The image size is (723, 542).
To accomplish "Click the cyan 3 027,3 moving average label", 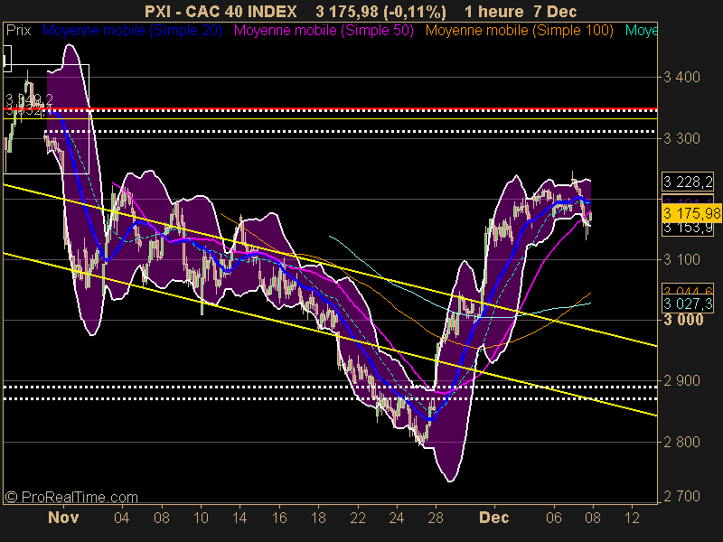I will point(688,304).
